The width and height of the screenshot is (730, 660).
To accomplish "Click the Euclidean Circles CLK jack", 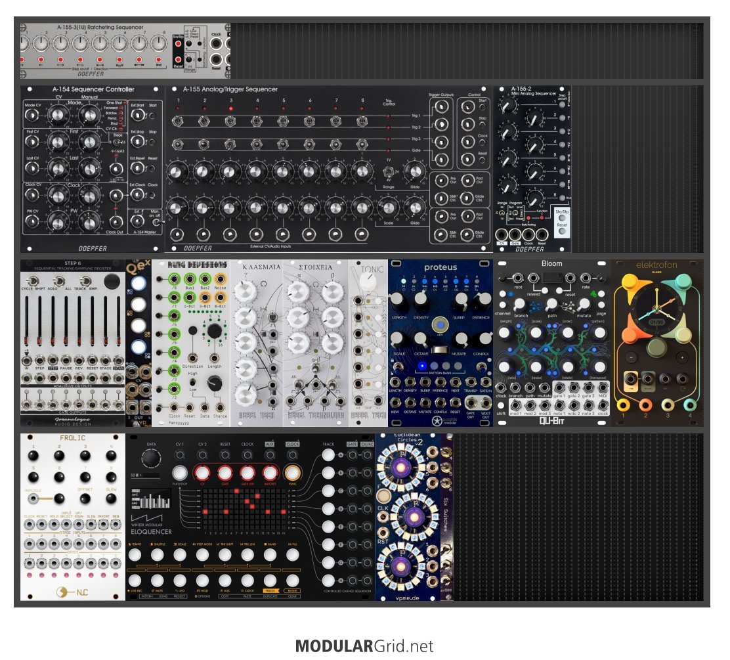I will point(383,516).
